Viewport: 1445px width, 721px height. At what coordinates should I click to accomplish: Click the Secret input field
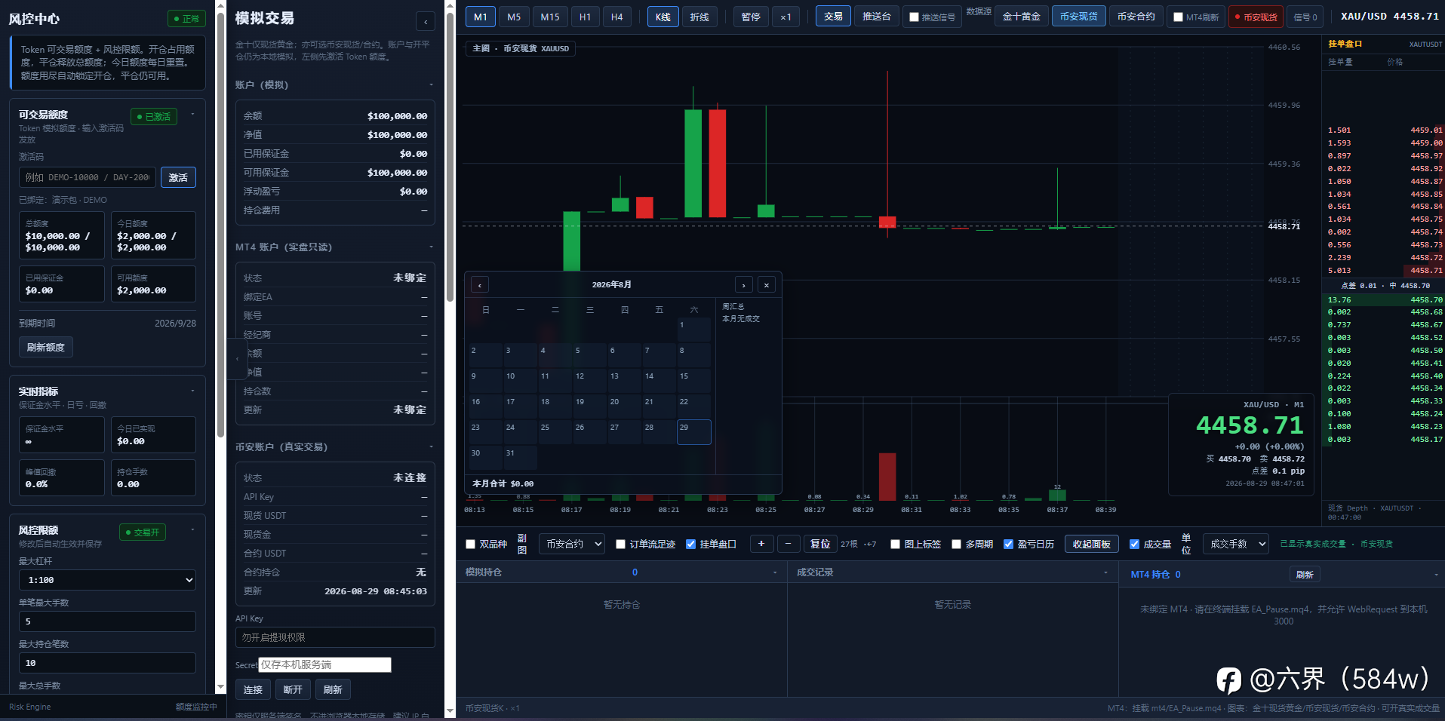325,664
